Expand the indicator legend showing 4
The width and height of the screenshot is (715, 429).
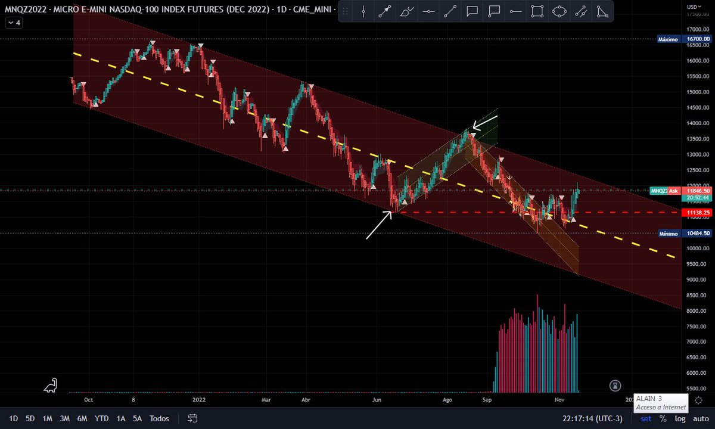13,23
